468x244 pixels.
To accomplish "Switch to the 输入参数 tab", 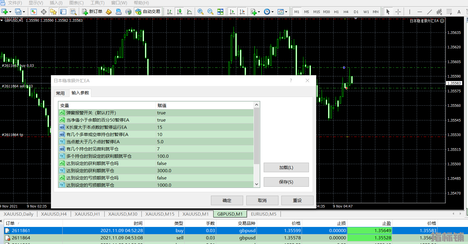I will [80, 93].
